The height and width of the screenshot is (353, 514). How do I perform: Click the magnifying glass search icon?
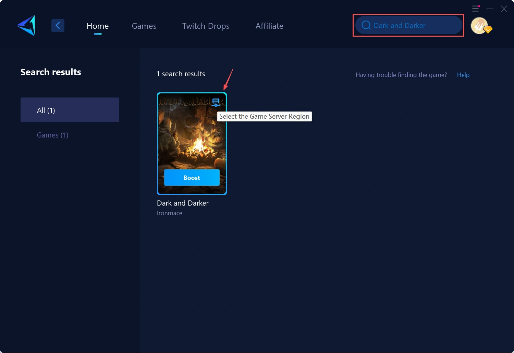[x=366, y=25]
